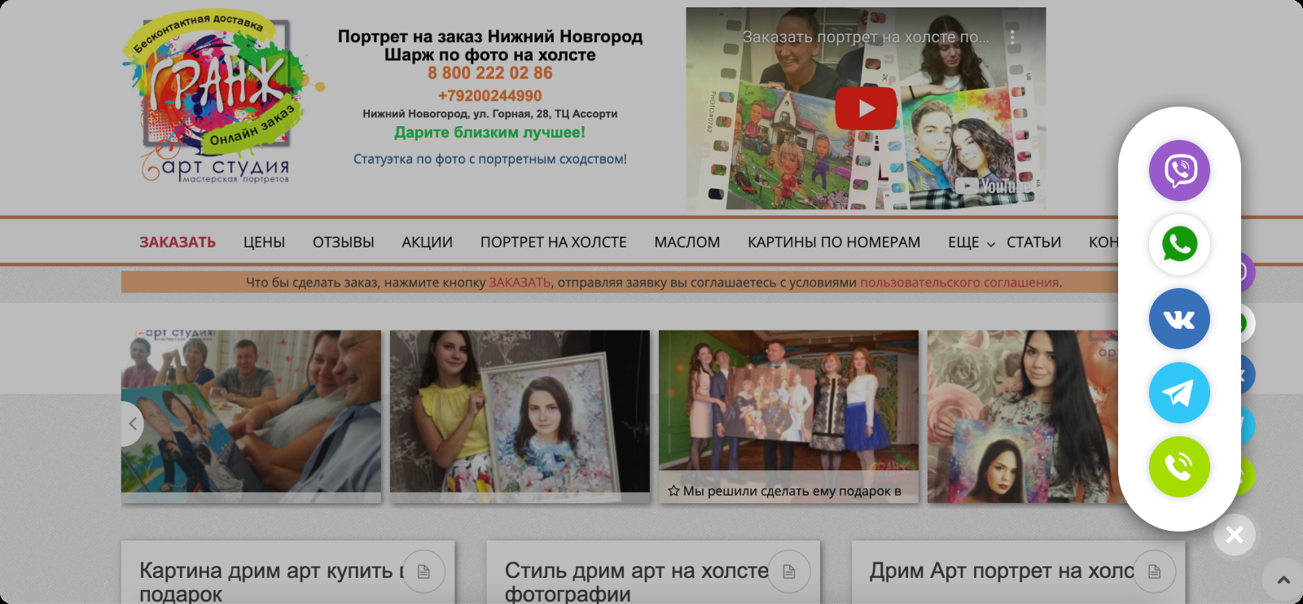This screenshot has height=604, width=1303.
Task: Call the 8 800 222 02 86 number
Action: (490, 72)
